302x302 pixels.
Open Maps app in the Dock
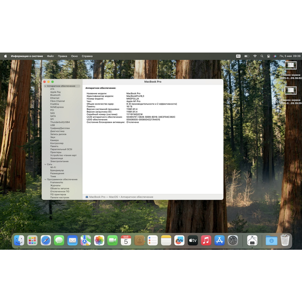86,240
